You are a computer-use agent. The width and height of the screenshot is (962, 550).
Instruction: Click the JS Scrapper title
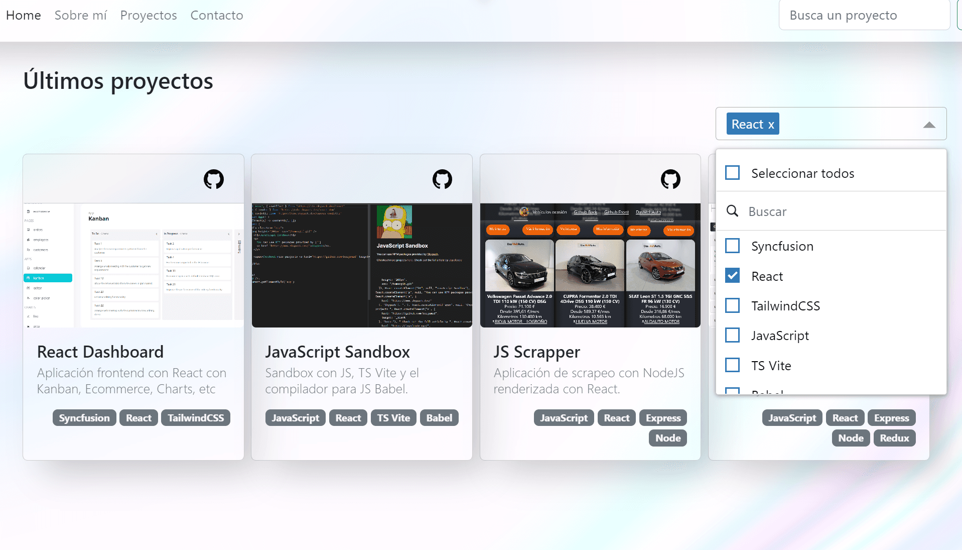pos(536,352)
